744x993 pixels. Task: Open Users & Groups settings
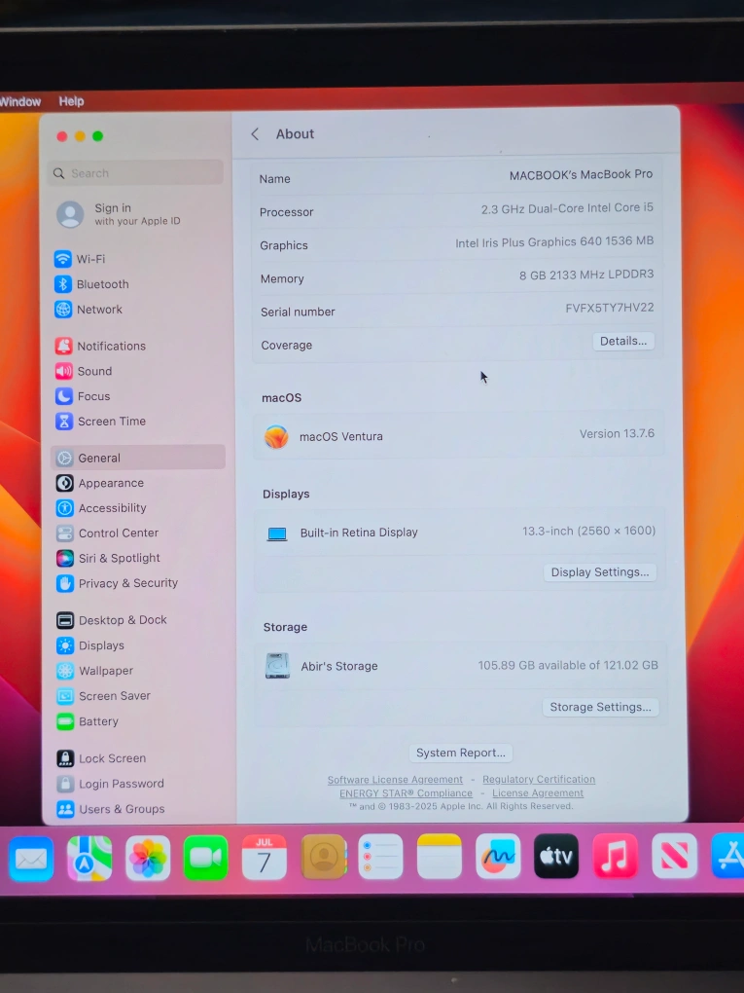coord(111,809)
